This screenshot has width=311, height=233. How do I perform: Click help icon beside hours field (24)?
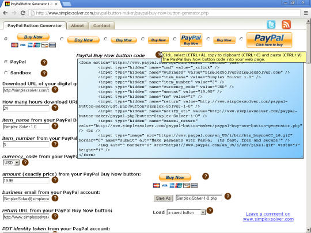tap(55, 108)
